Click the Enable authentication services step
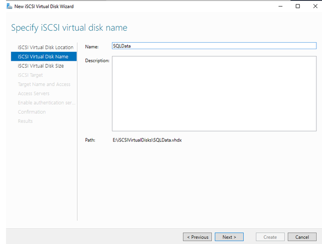Viewport: 322px width, 244px height. click(47, 103)
